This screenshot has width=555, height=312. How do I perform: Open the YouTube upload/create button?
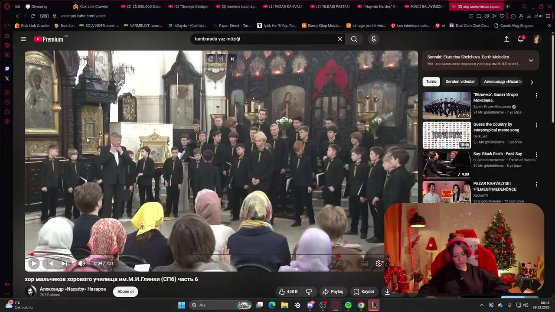(506, 39)
